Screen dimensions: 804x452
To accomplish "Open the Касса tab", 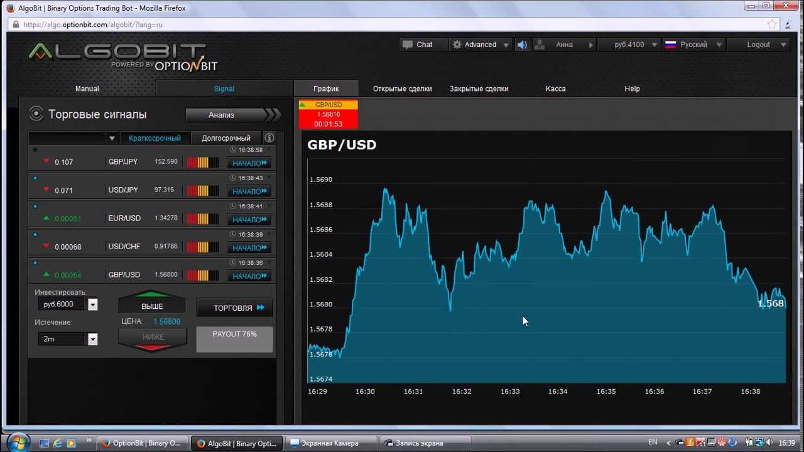I will (556, 89).
